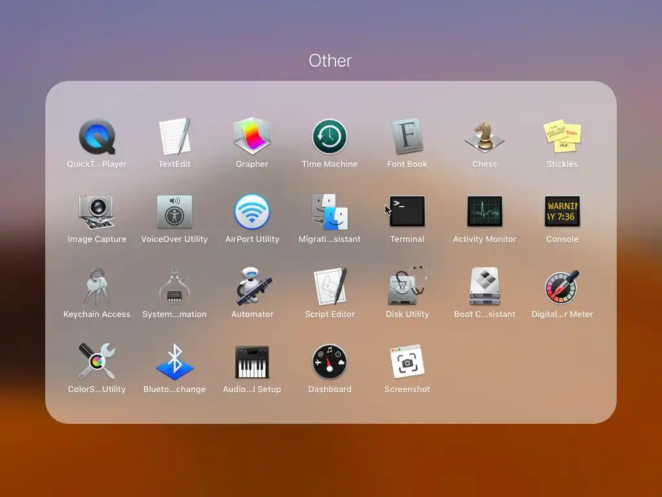
Task: Open Boot Camp Assistant icon
Action: [x=485, y=286]
